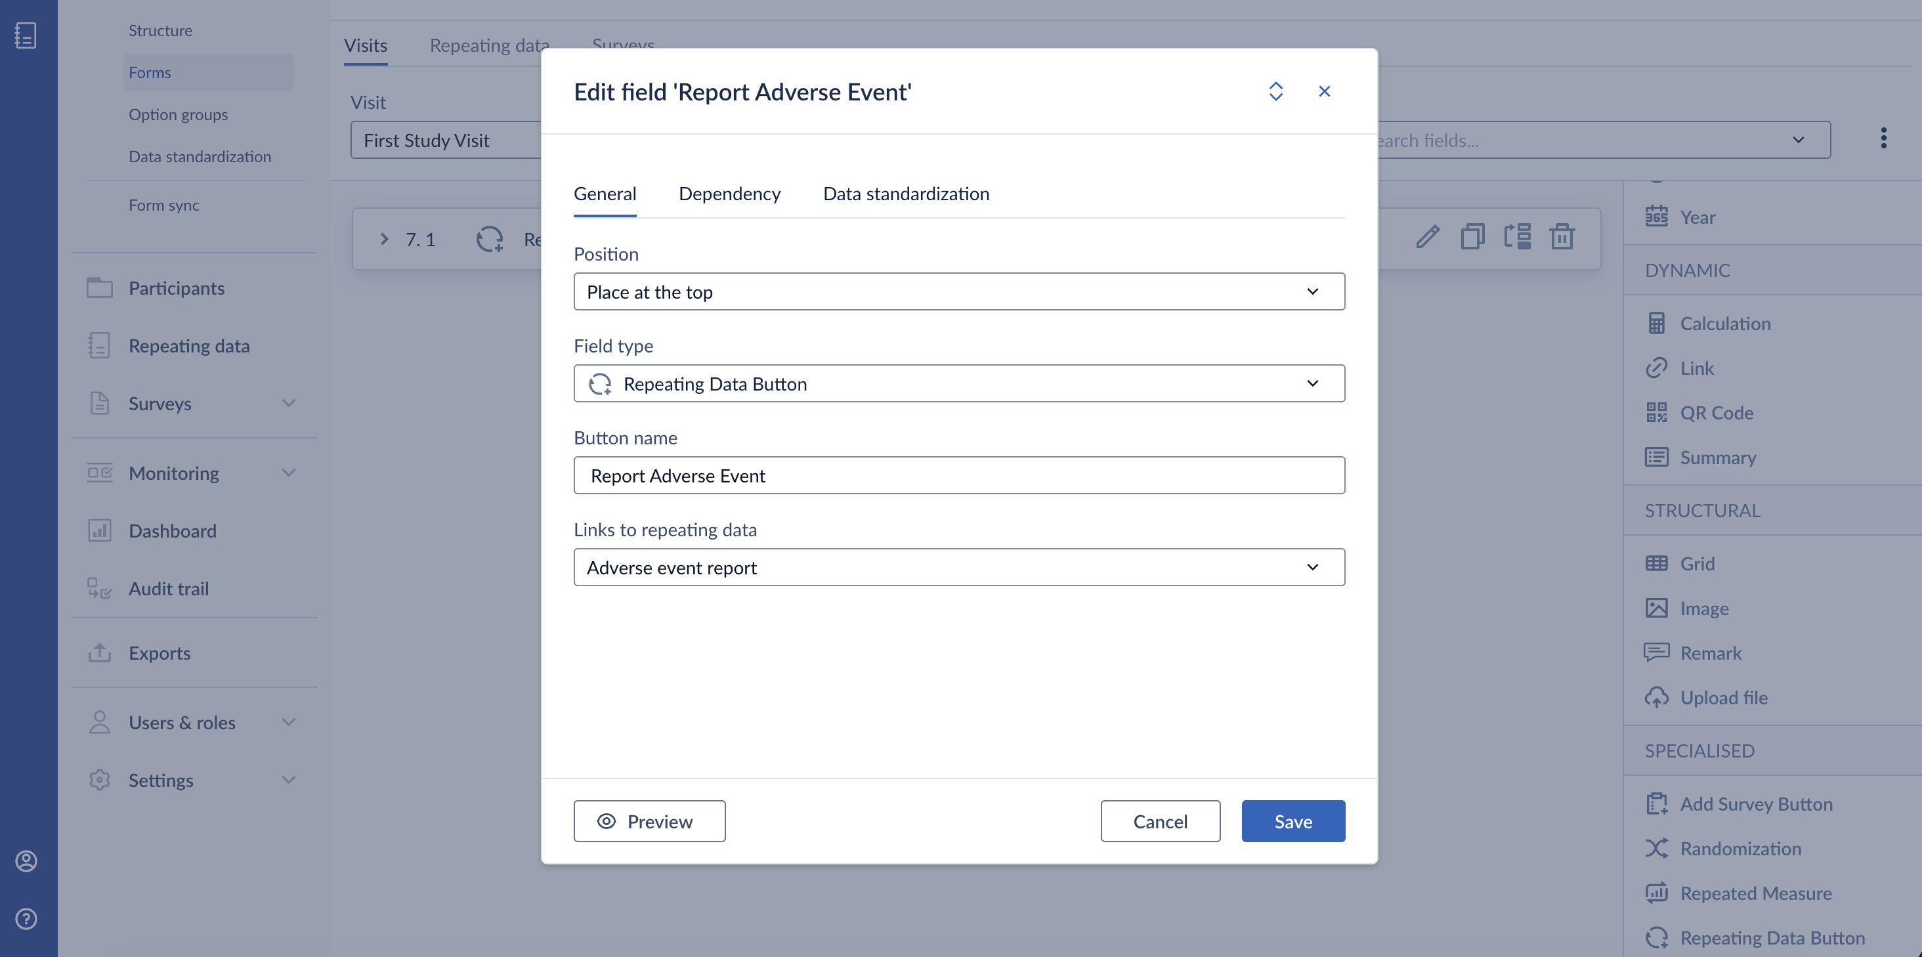Screen dimensions: 1922x957
Task: Click the copy field icon
Action: click(x=1472, y=237)
